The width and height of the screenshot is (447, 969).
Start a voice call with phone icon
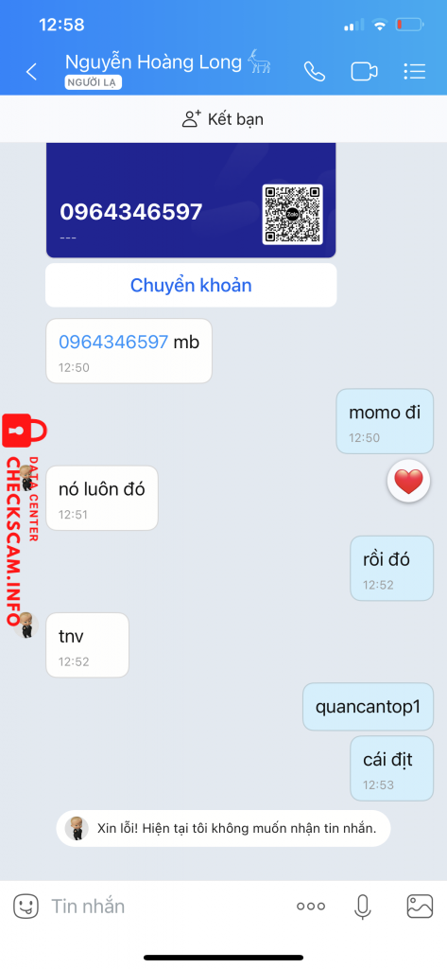[315, 72]
